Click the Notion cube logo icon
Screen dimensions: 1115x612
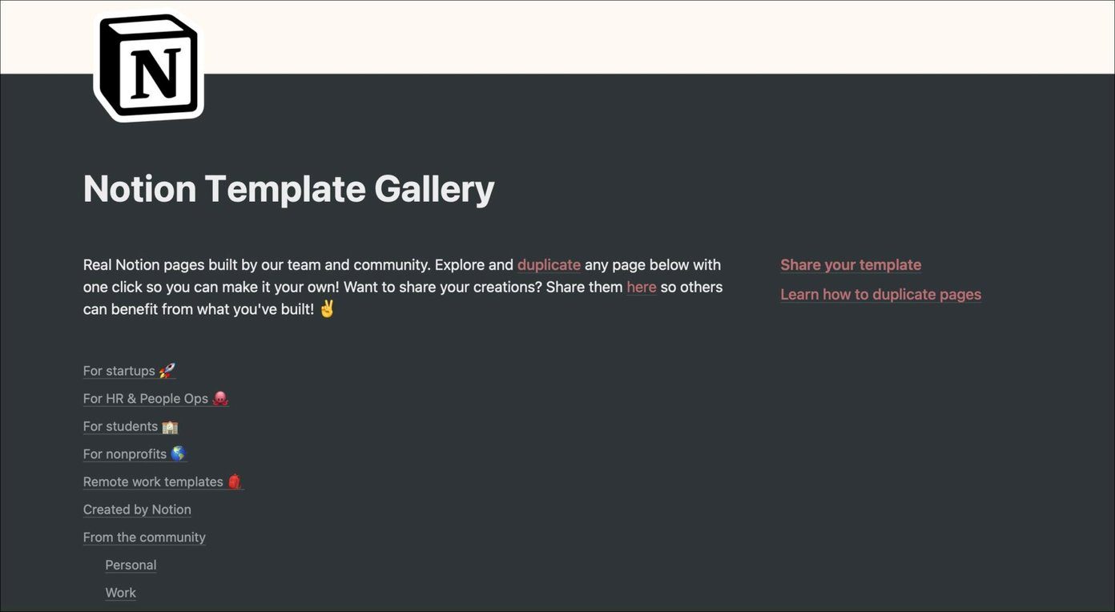point(149,66)
